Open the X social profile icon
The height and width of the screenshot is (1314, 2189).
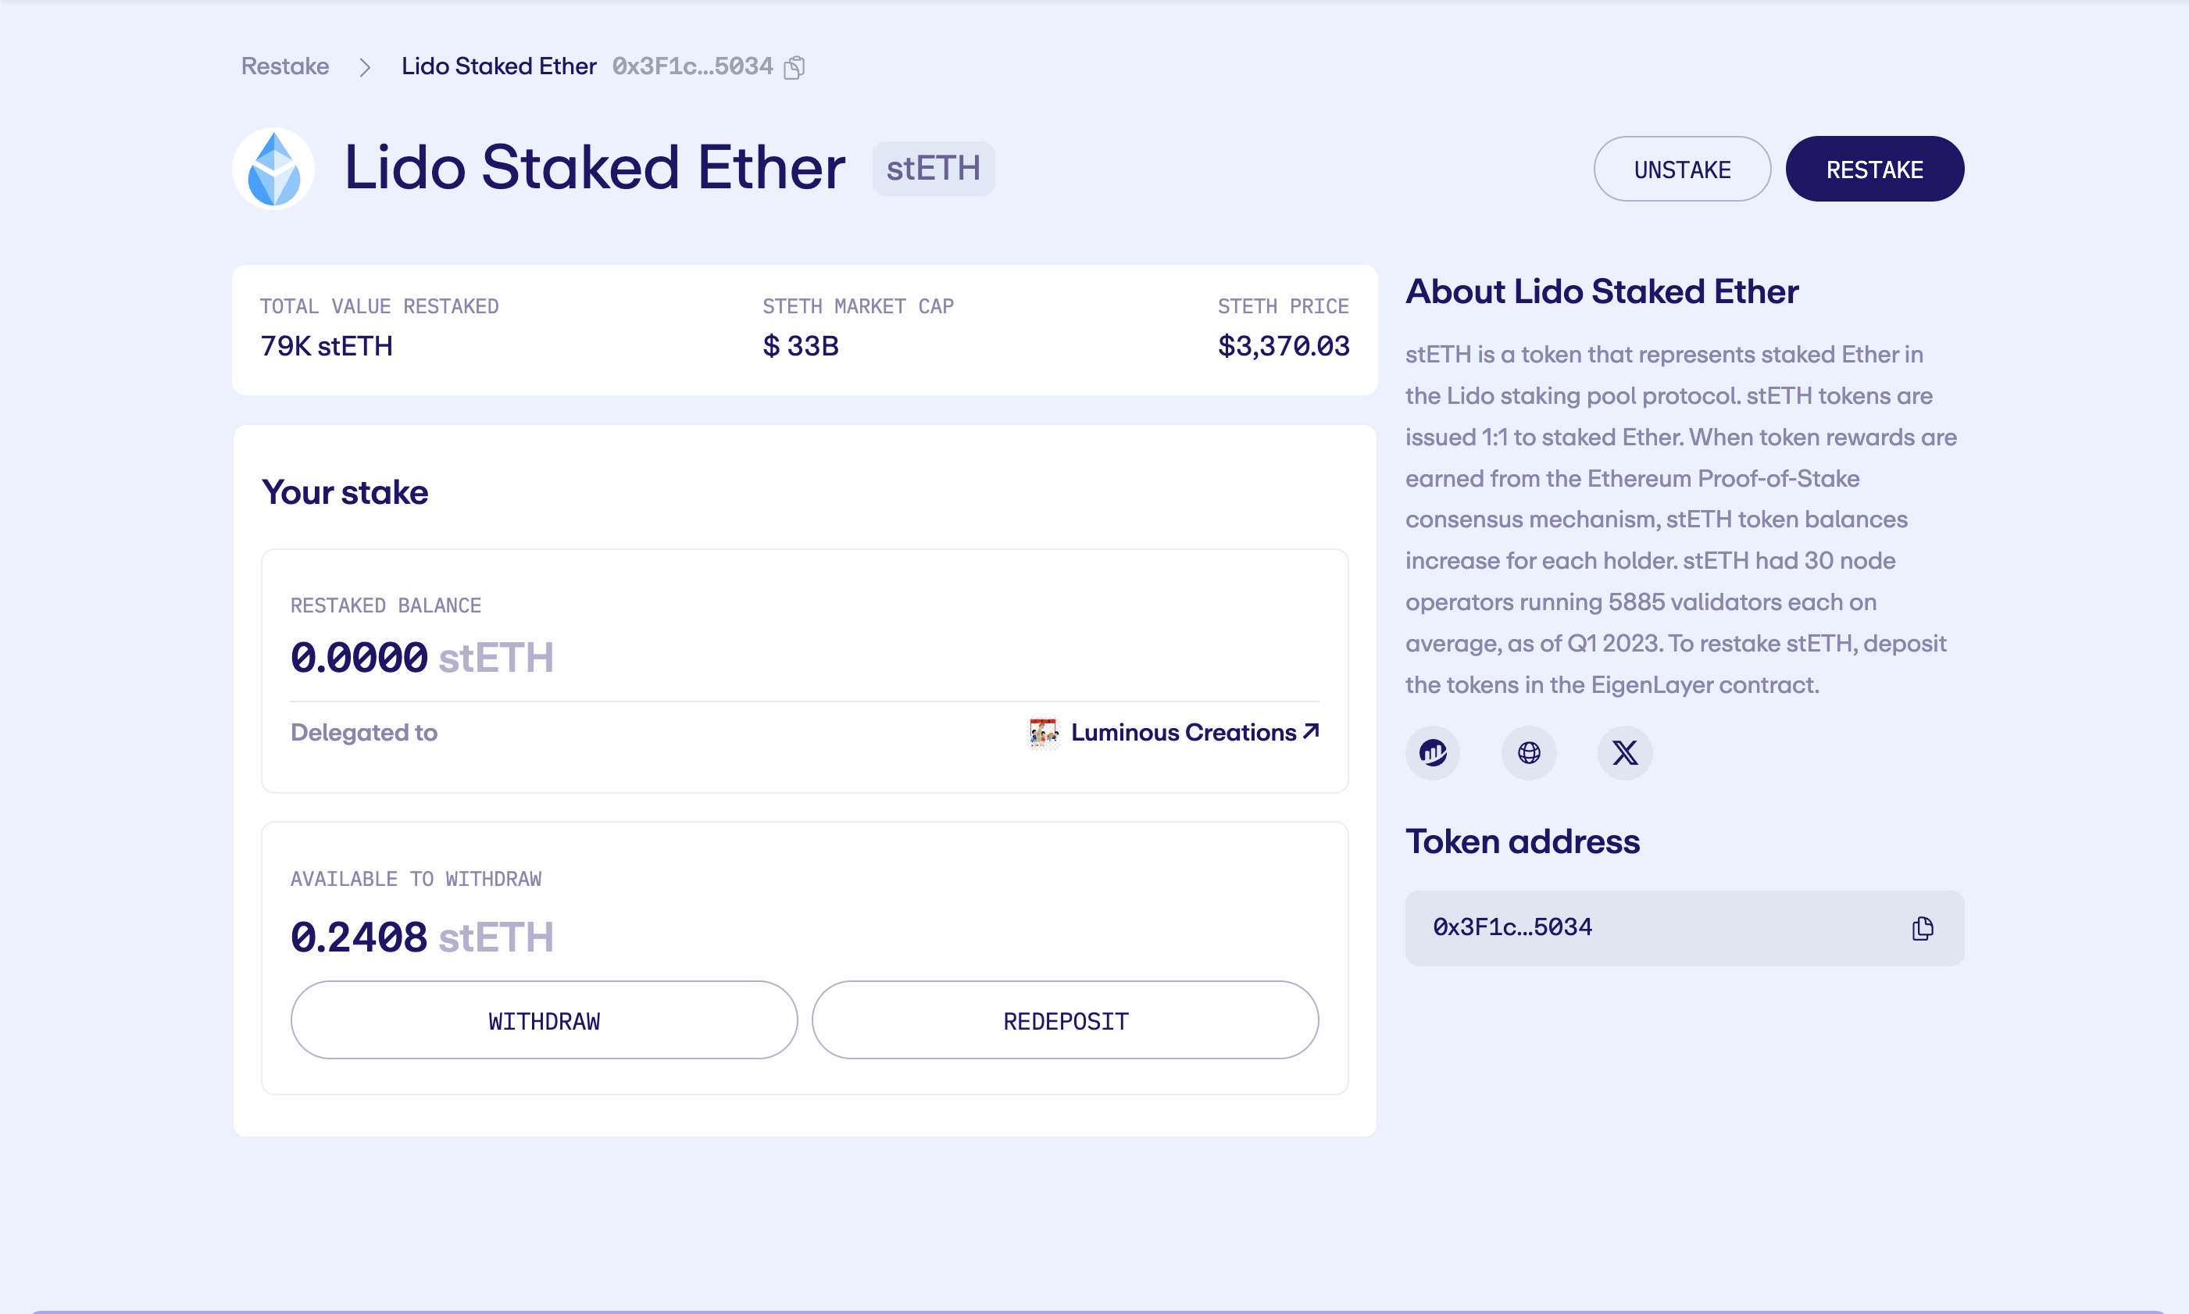[1624, 754]
